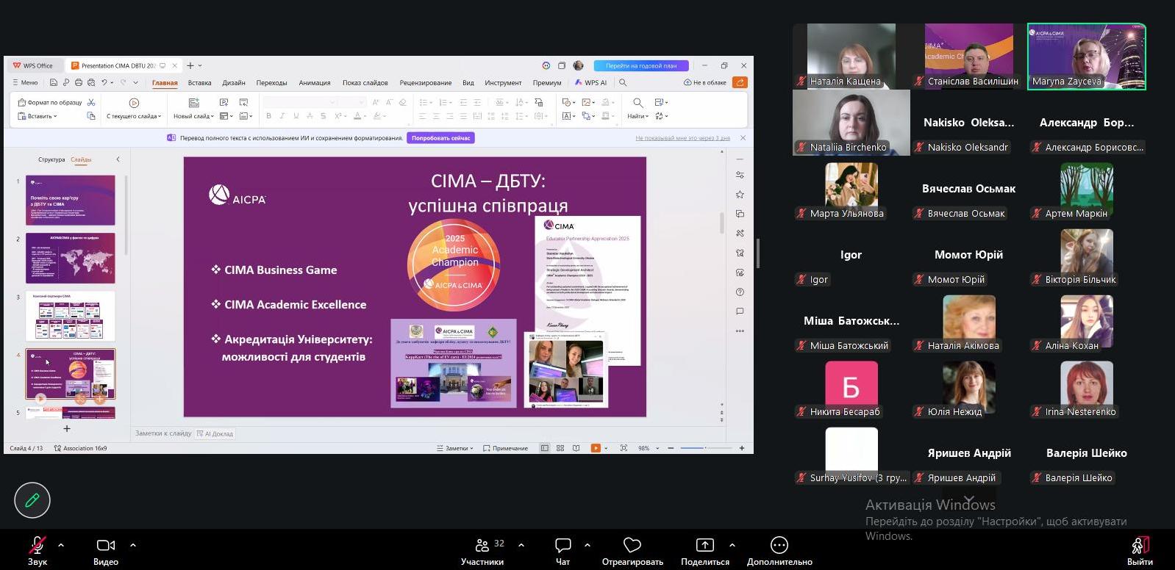Click the Find magnifier in ribbon
1175x570 pixels.
click(x=637, y=103)
